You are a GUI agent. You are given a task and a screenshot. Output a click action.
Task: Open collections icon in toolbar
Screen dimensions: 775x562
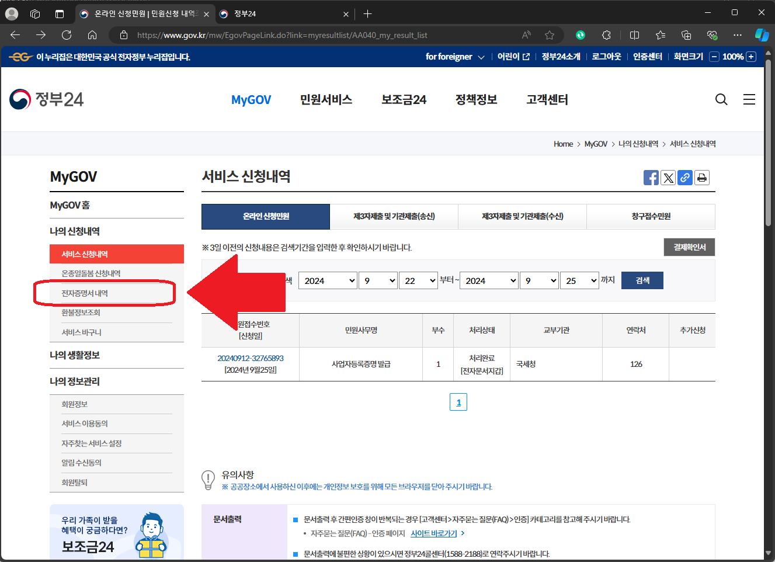click(686, 35)
